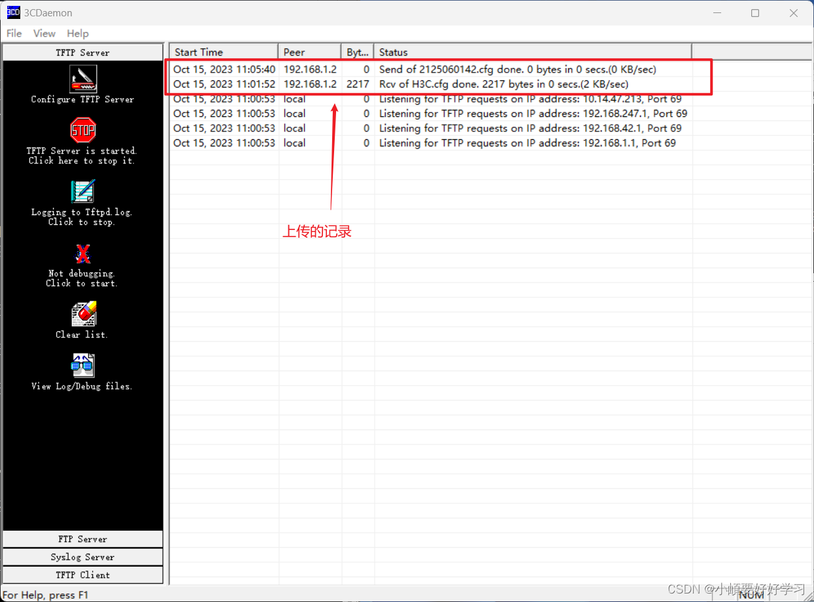Click the Configure TFTP Server label
Image resolution: width=814 pixels, height=602 pixels.
pos(83,99)
